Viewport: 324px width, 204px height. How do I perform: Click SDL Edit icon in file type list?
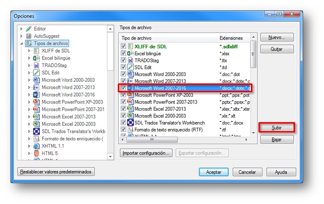(130, 68)
